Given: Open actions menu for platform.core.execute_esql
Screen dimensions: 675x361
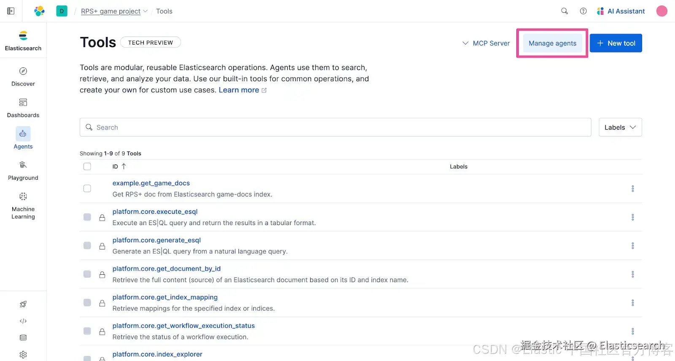Looking at the screenshot, I should click(x=633, y=217).
